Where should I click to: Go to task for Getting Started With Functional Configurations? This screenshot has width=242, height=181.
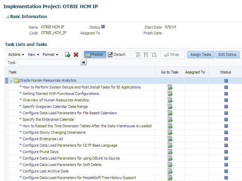(x=170, y=94)
